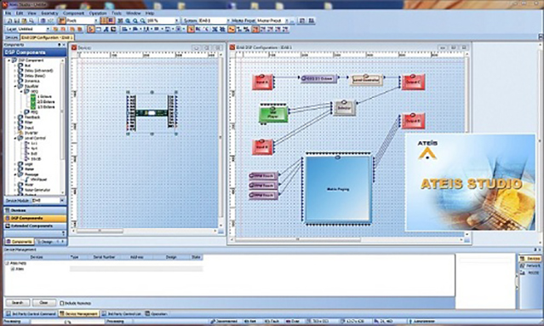Pin the Components panel using pushpin icon
544x326 pixels.
click(59, 45)
